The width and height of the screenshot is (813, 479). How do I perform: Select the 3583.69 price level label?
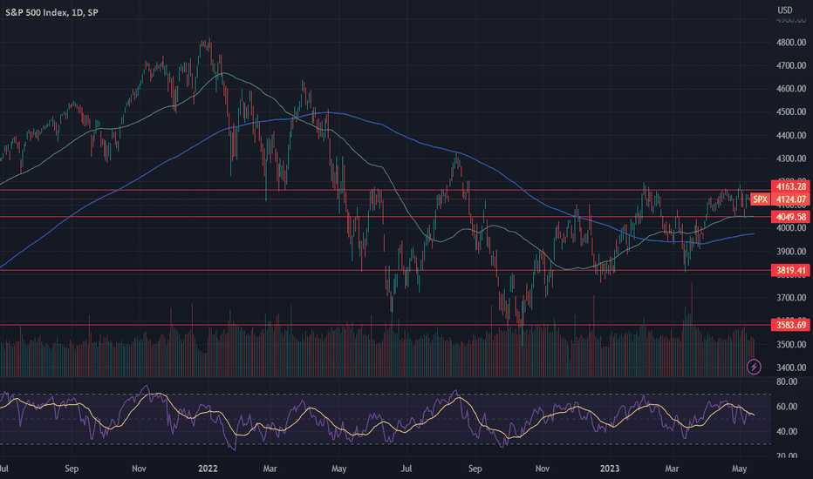[x=790, y=325]
